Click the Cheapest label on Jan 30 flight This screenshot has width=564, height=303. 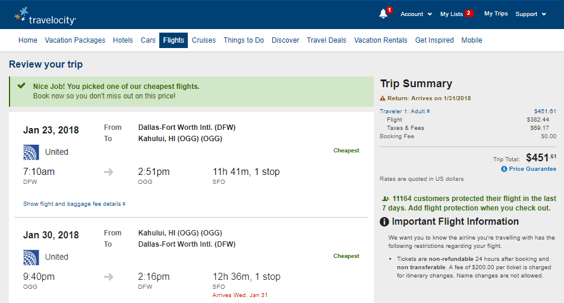(346, 256)
